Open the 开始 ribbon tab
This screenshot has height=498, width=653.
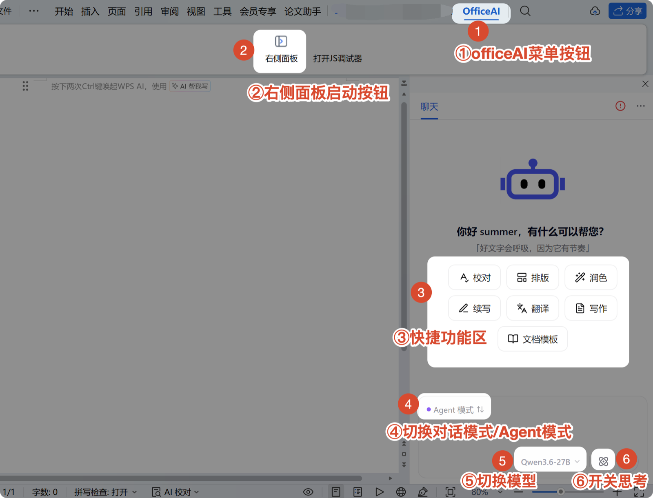64,11
